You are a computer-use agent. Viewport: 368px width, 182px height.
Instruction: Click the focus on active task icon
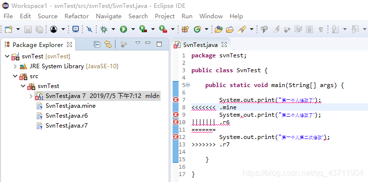tap(123, 44)
